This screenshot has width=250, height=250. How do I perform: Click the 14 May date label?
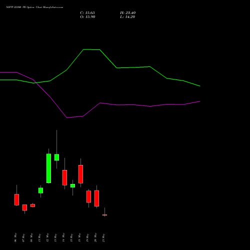(x=63, y=237)
